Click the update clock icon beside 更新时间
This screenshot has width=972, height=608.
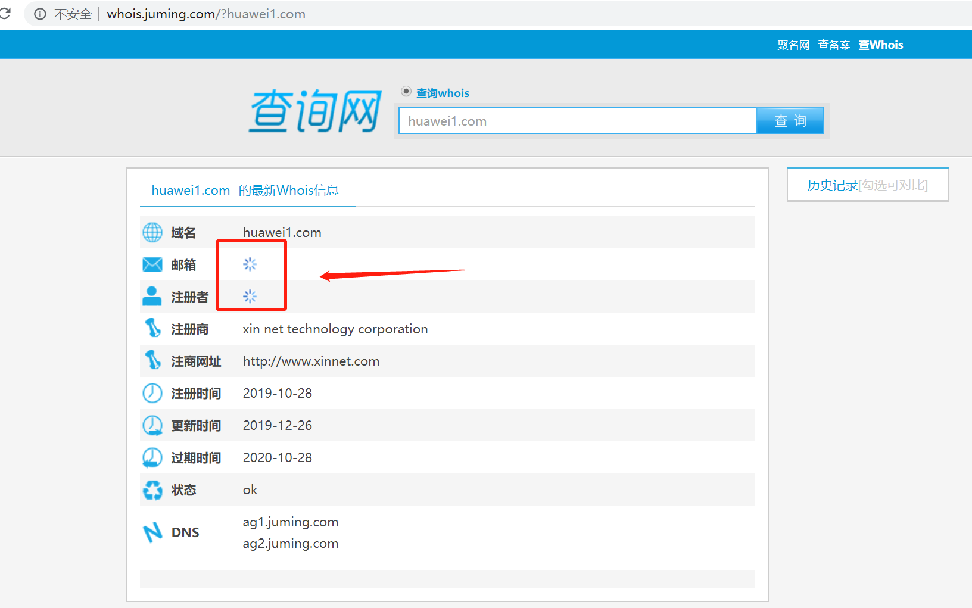(152, 425)
